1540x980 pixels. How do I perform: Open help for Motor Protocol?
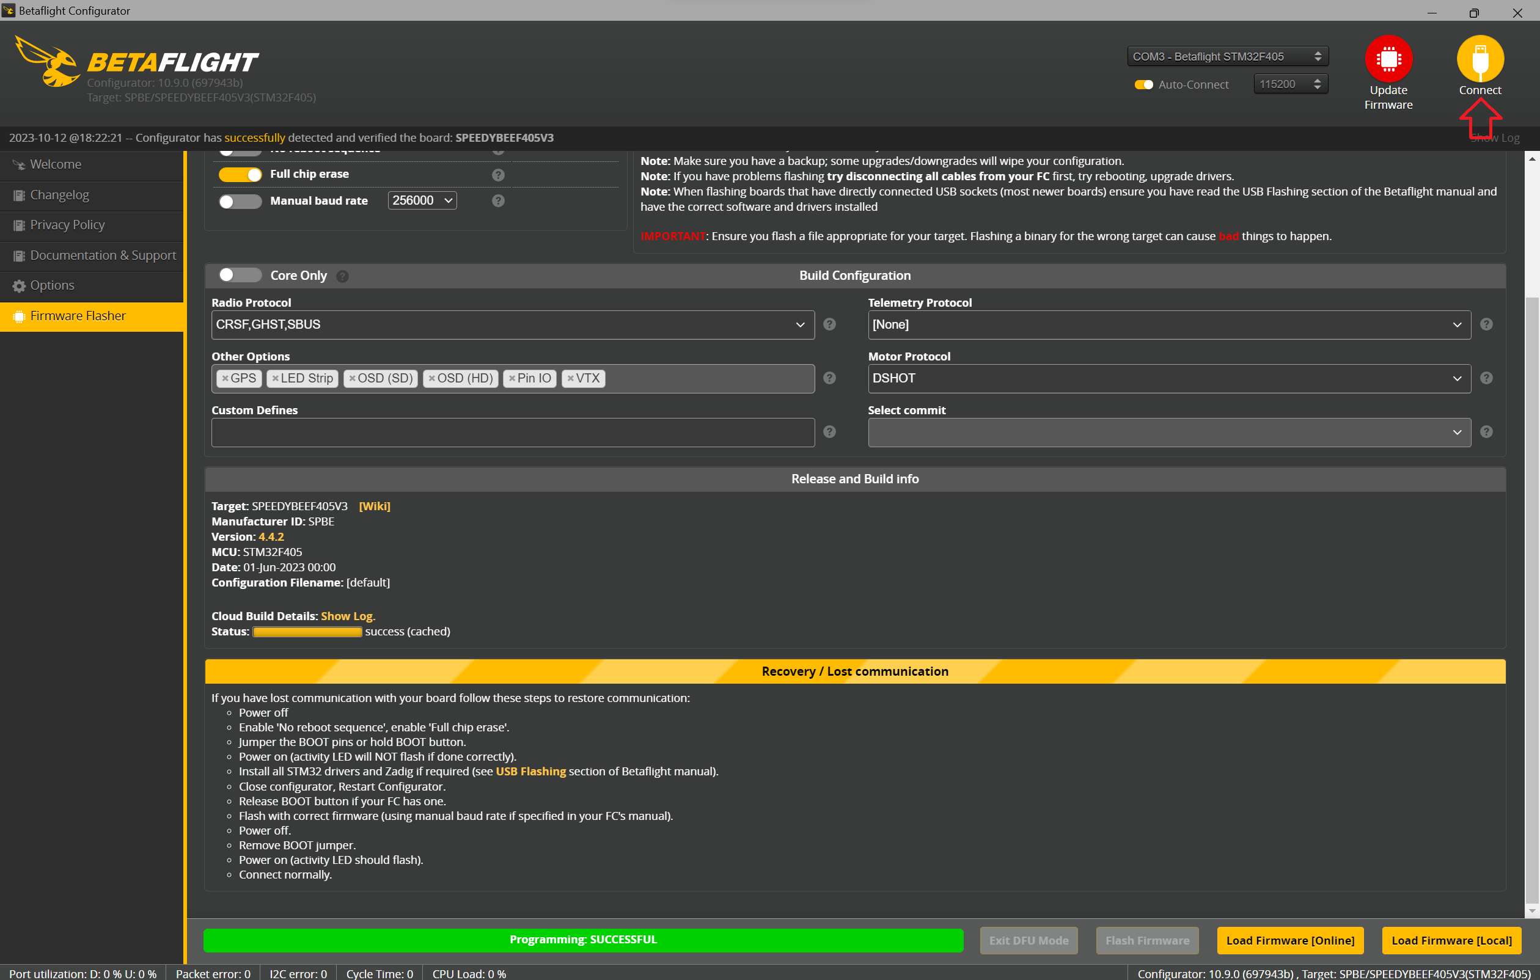coord(1486,378)
